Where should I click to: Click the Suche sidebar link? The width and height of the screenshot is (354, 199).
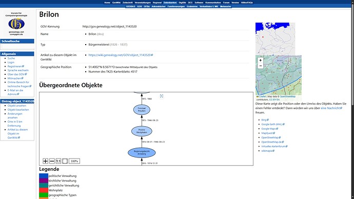point(11,58)
